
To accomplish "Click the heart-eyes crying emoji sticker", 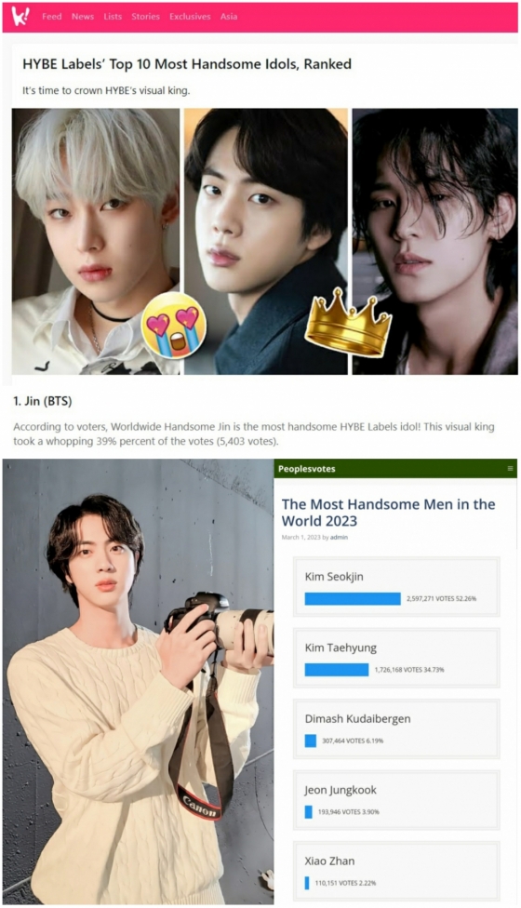I will 174,326.
